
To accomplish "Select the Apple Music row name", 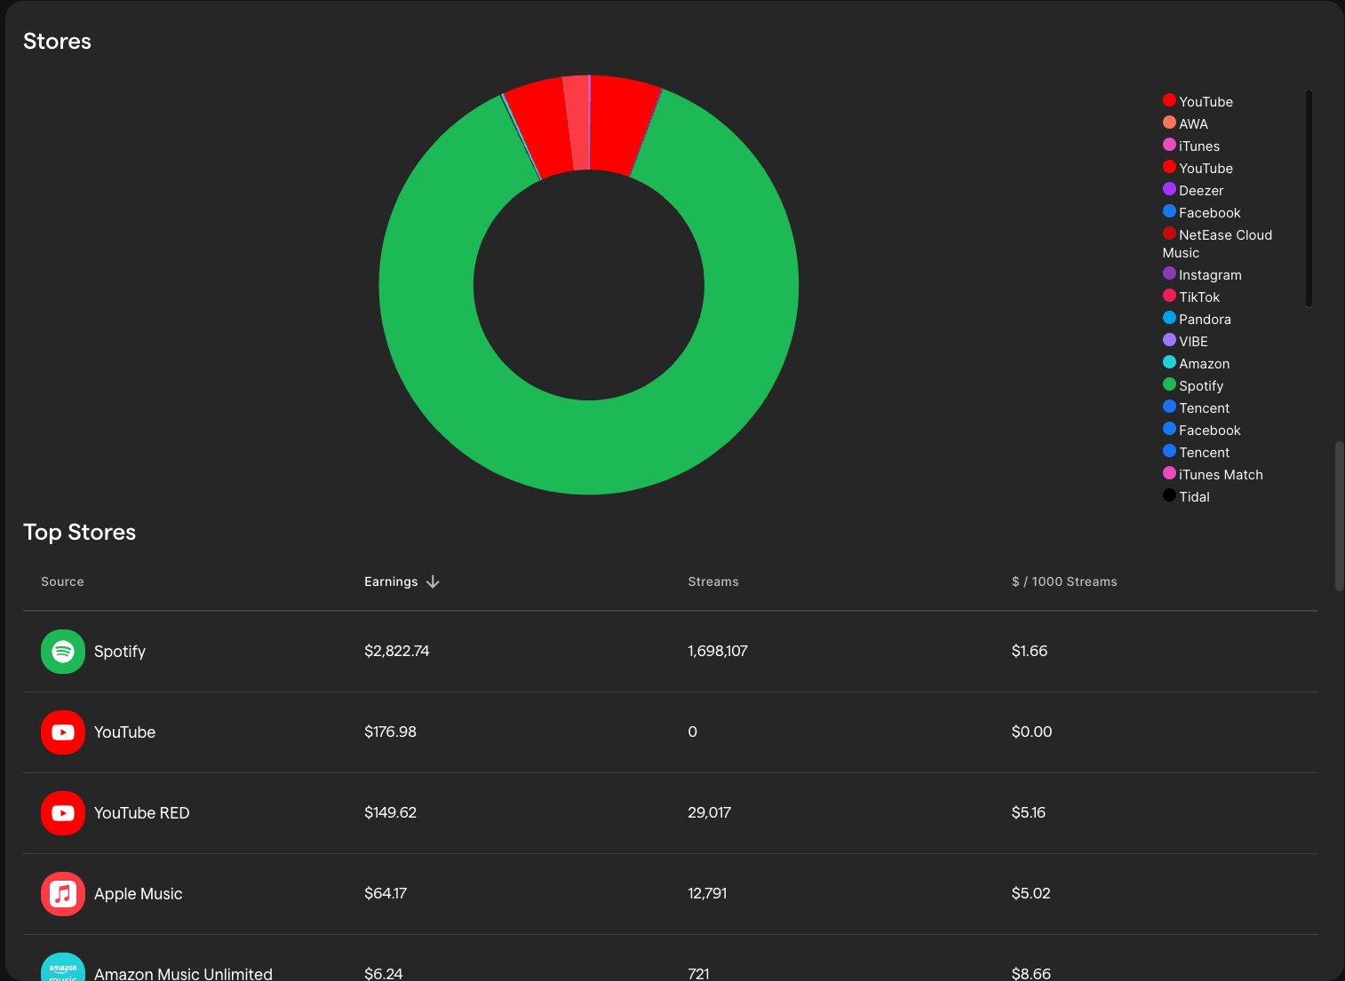I will 139,894.
